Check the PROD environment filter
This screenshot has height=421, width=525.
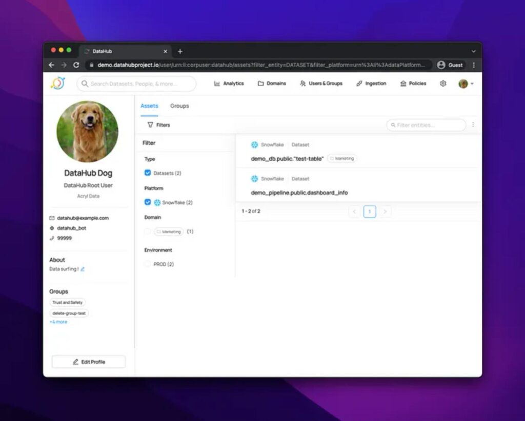coord(147,264)
